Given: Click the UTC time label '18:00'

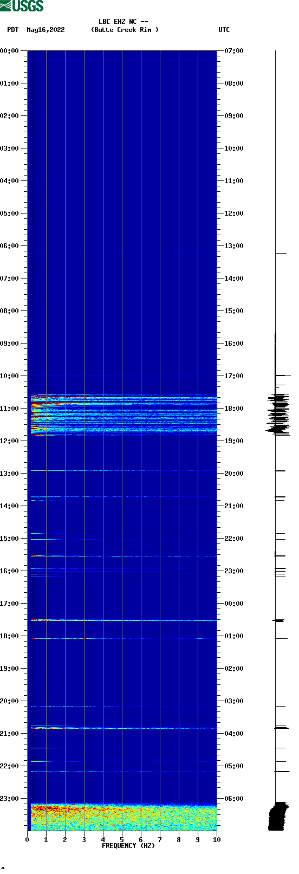Looking at the screenshot, I should (234, 409).
